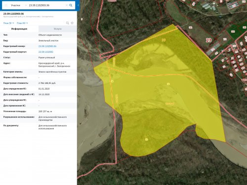
Task: Open the План КК link
Action: (x=22, y=23)
